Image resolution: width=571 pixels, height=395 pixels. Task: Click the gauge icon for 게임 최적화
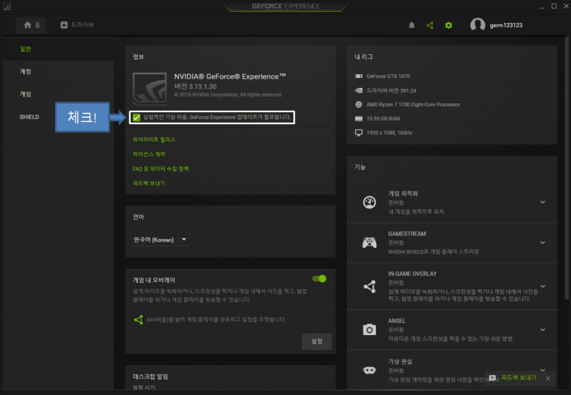tap(369, 202)
